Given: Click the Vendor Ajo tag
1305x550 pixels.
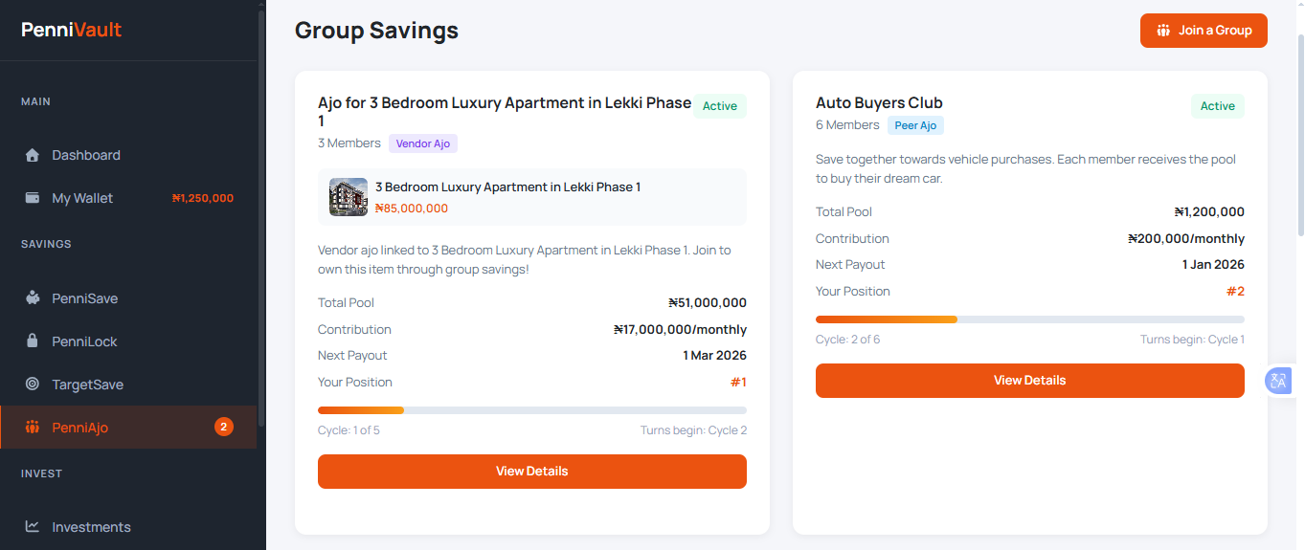Looking at the screenshot, I should pyautogui.click(x=423, y=144).
